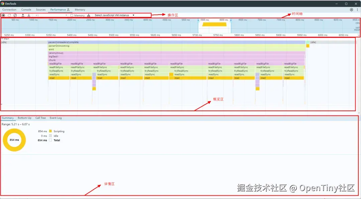Click the left (idle) block
The width and height of the screenshot is (361, 199).
click(x=24, y=42)
